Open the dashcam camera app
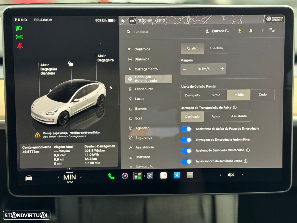Screen dimensions: 297x223 125,176
